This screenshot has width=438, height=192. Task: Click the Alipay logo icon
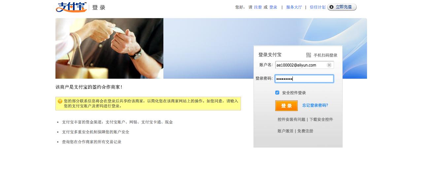[x=71, y=7]
